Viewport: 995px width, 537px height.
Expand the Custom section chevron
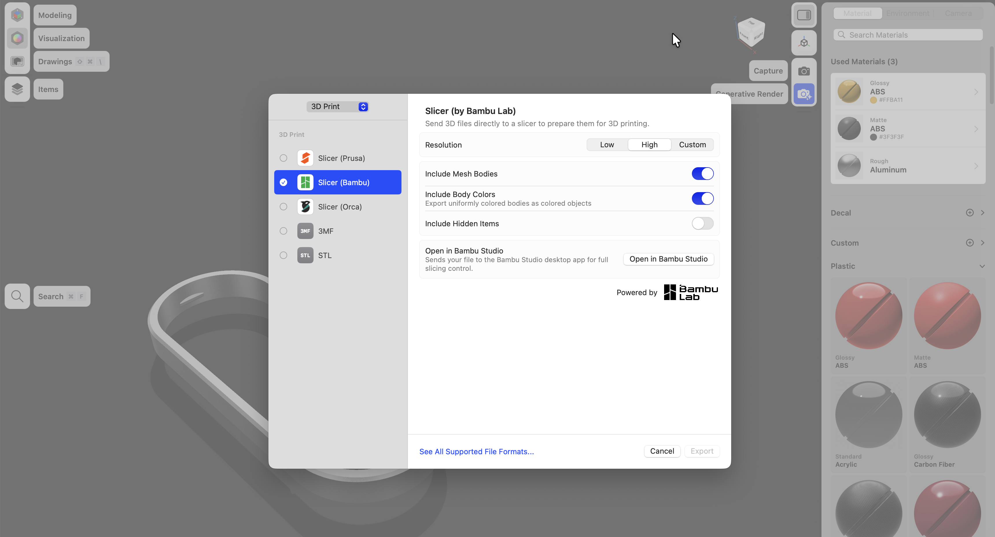click(x=982, y=243)
